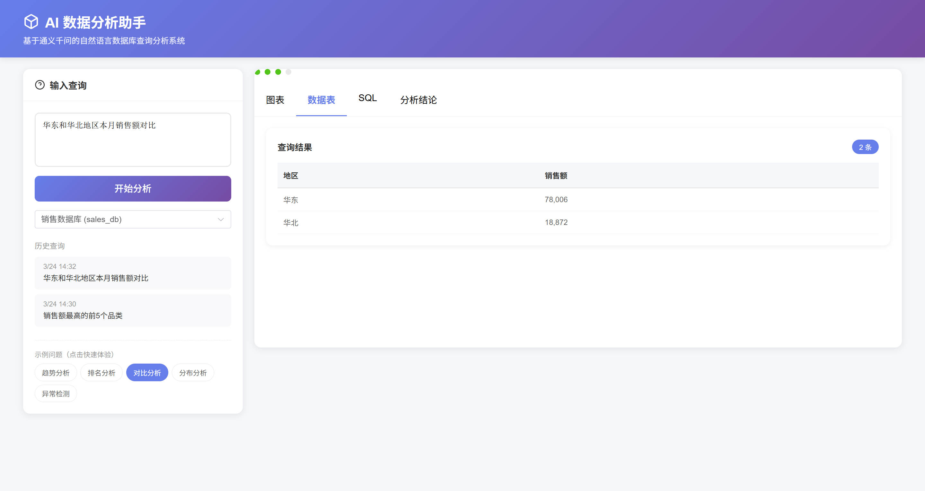Open history query 销售额最高的前5个品类
Viewport: 925px width, 491px height.
tap(133, 310)
